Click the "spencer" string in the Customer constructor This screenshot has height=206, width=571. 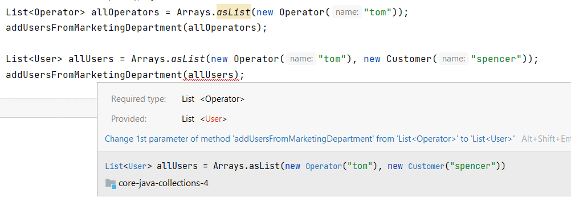point(496,59)
